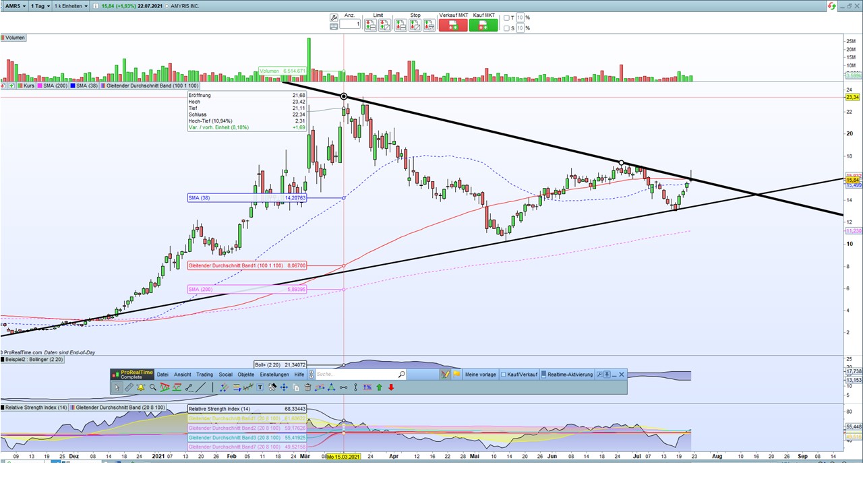Screen dimensions: 863x485
Task: Select the green up arrow marker tool
Action: (379, 387)
